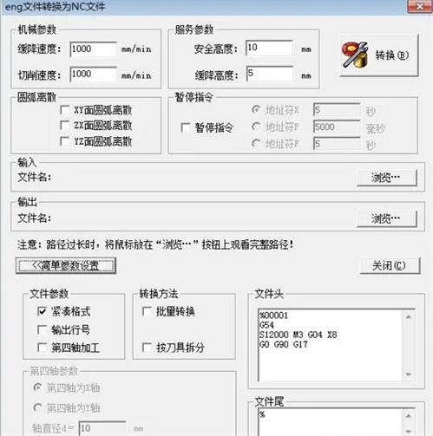Click the 转换 convert tool icon
The height and width of the screenshot is (436, 433).
click(355, 55)
